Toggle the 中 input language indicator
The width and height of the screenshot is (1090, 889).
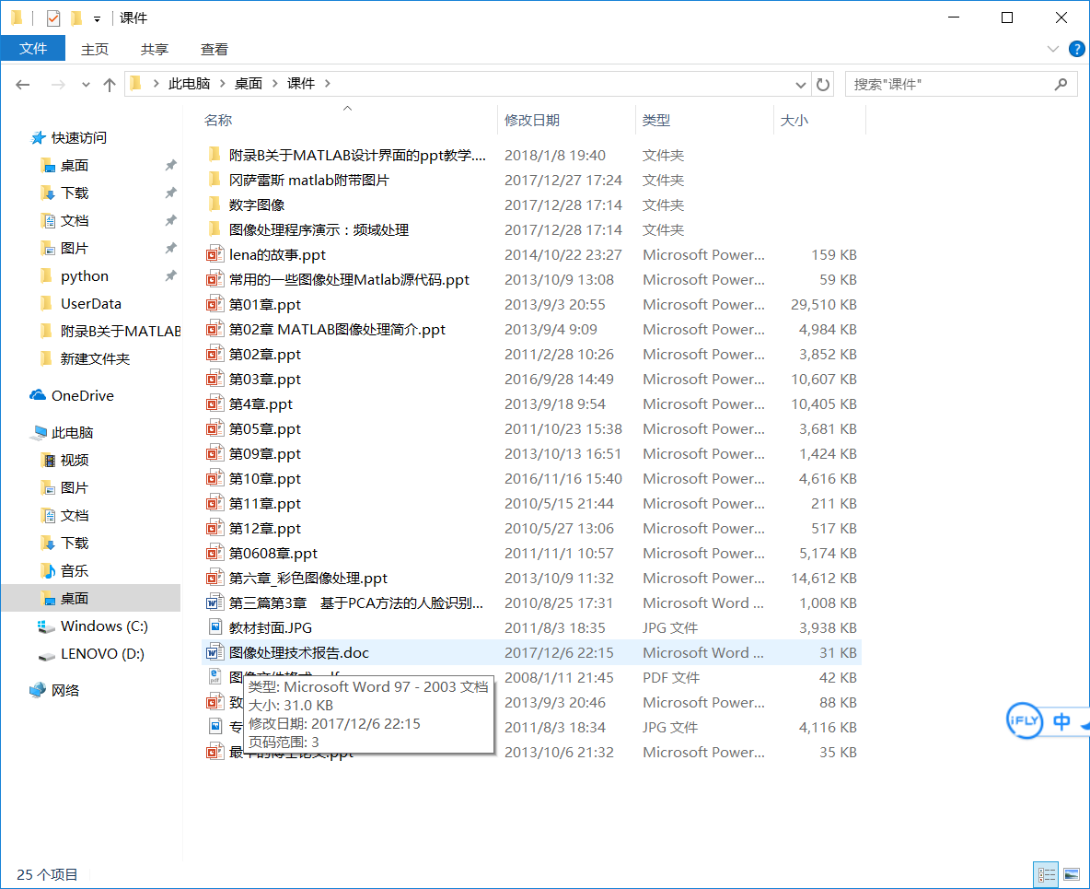(1061, 721)
